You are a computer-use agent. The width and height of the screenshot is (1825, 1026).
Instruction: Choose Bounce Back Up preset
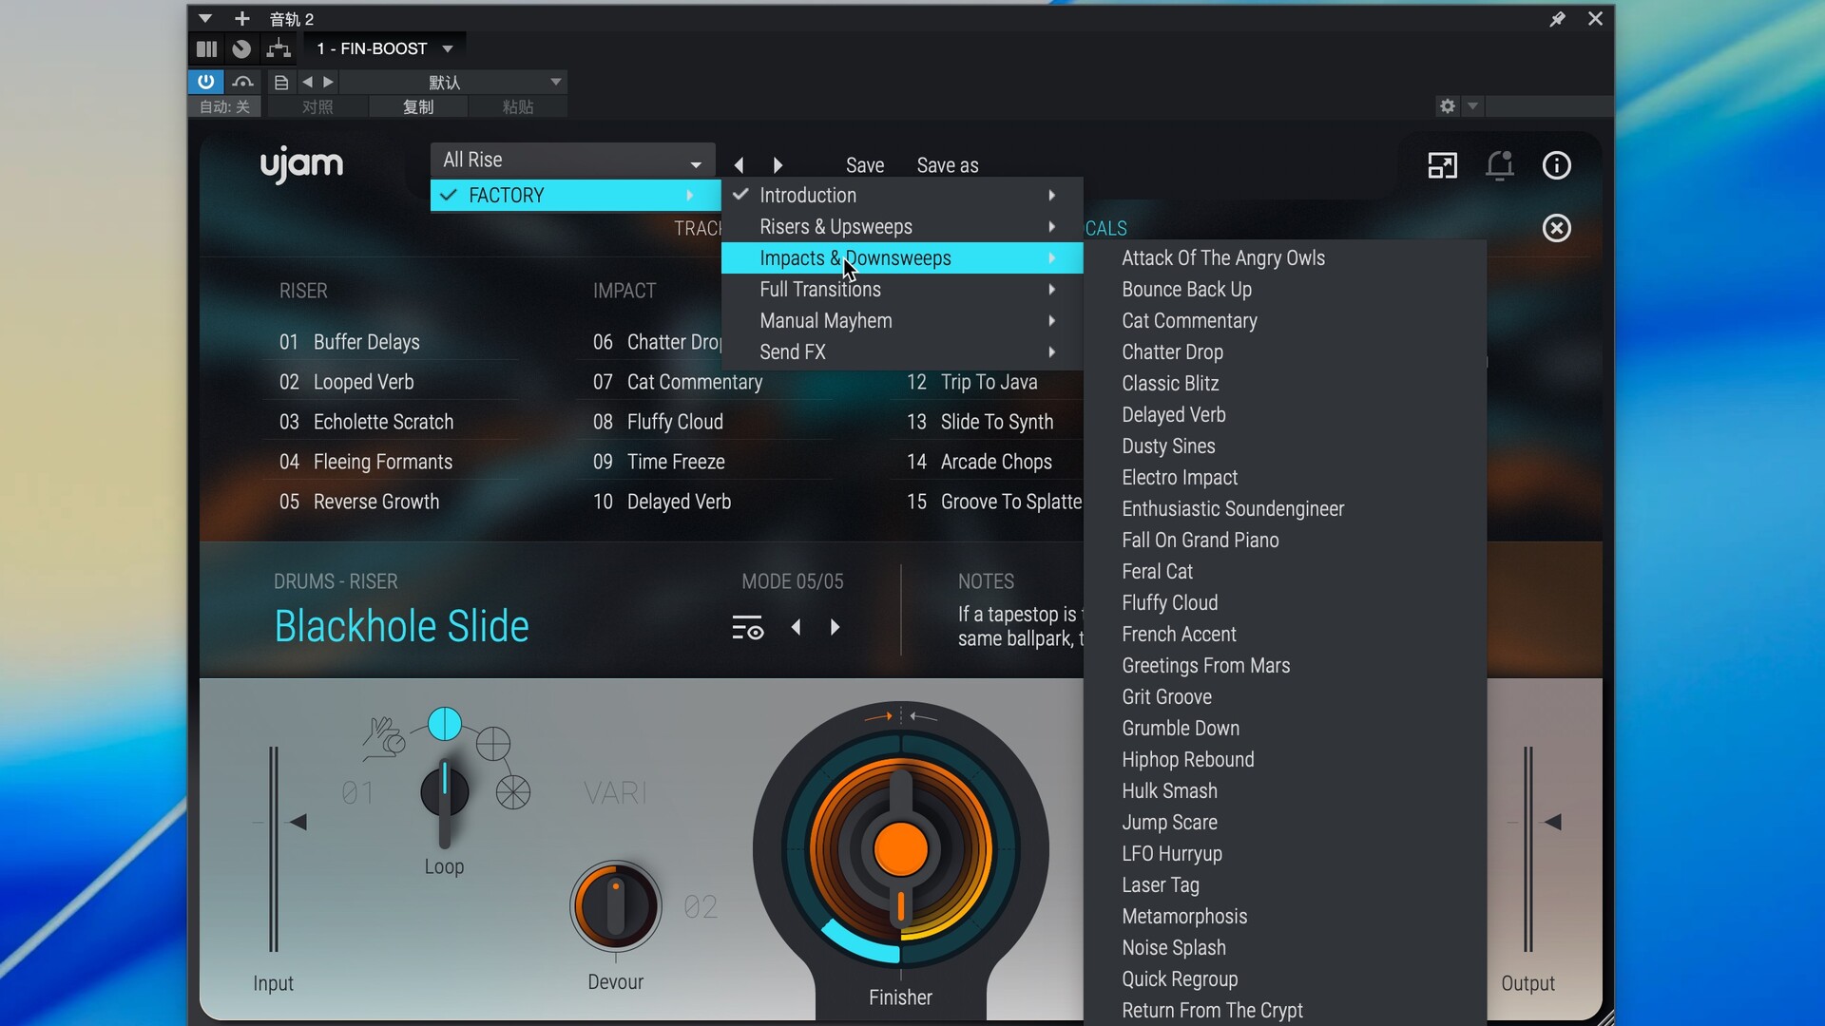point(1285,290)
